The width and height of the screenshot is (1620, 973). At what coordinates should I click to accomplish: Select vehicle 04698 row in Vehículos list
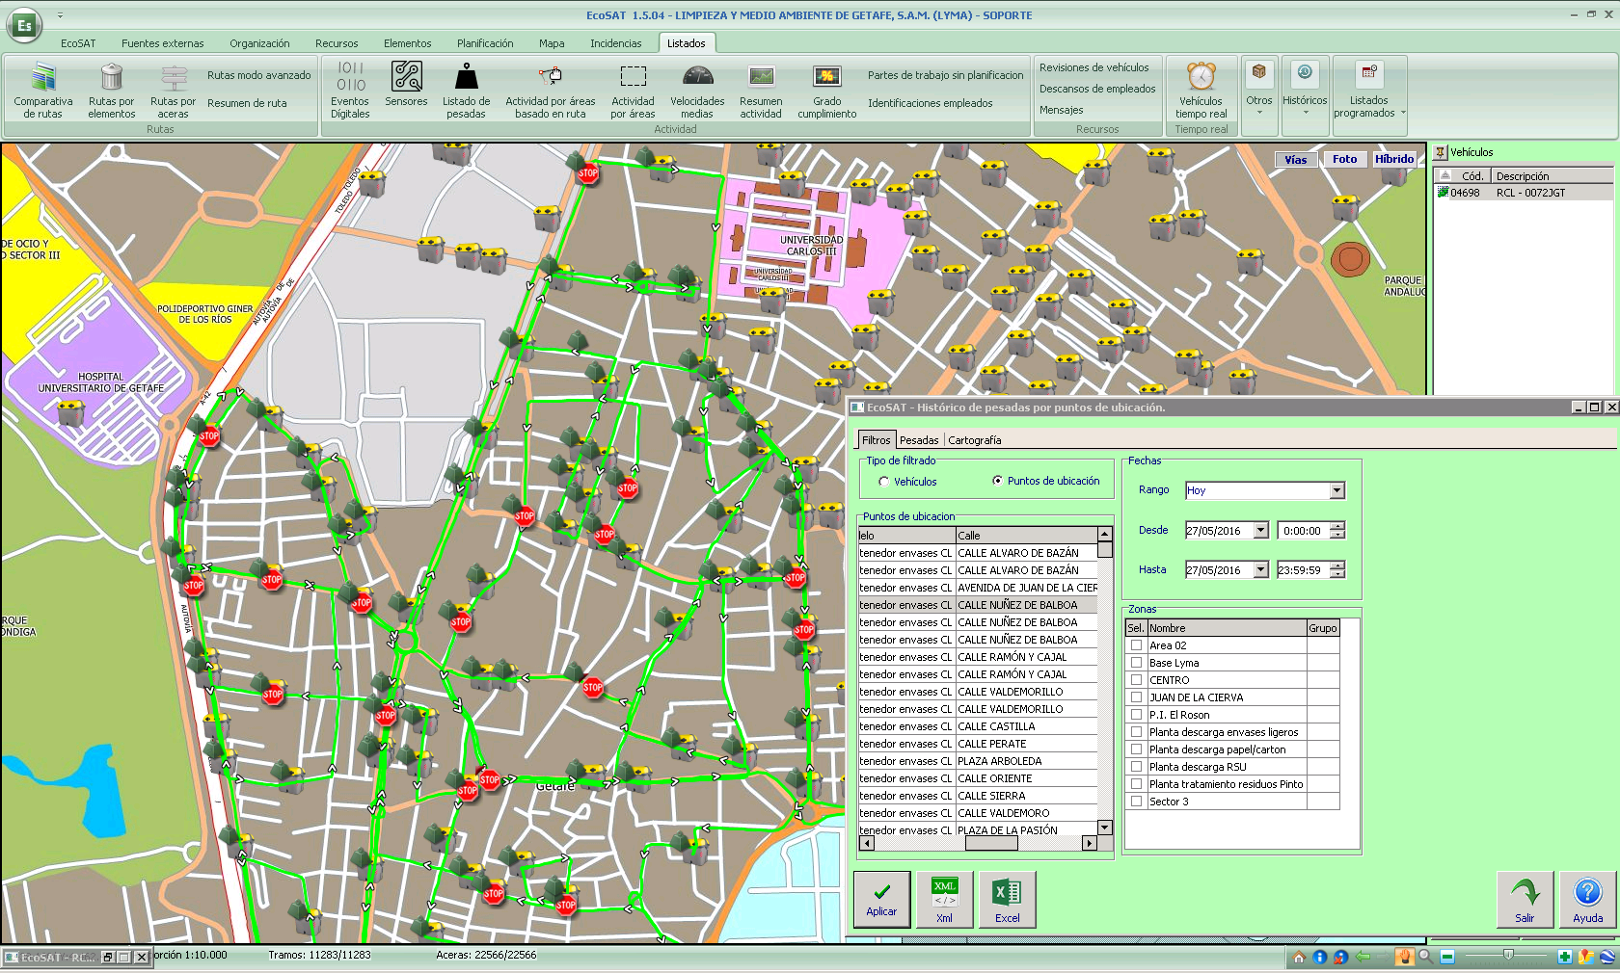pos(1524,193)
